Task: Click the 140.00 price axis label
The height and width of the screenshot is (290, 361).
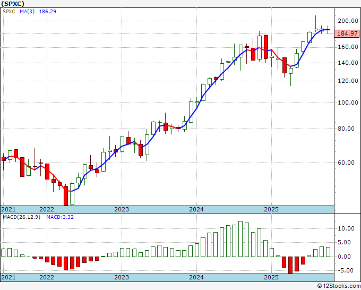Action: 348,63
